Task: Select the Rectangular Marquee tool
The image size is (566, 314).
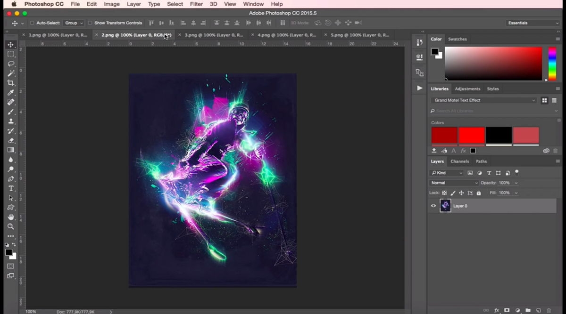Action: click(x=11, y=54)
